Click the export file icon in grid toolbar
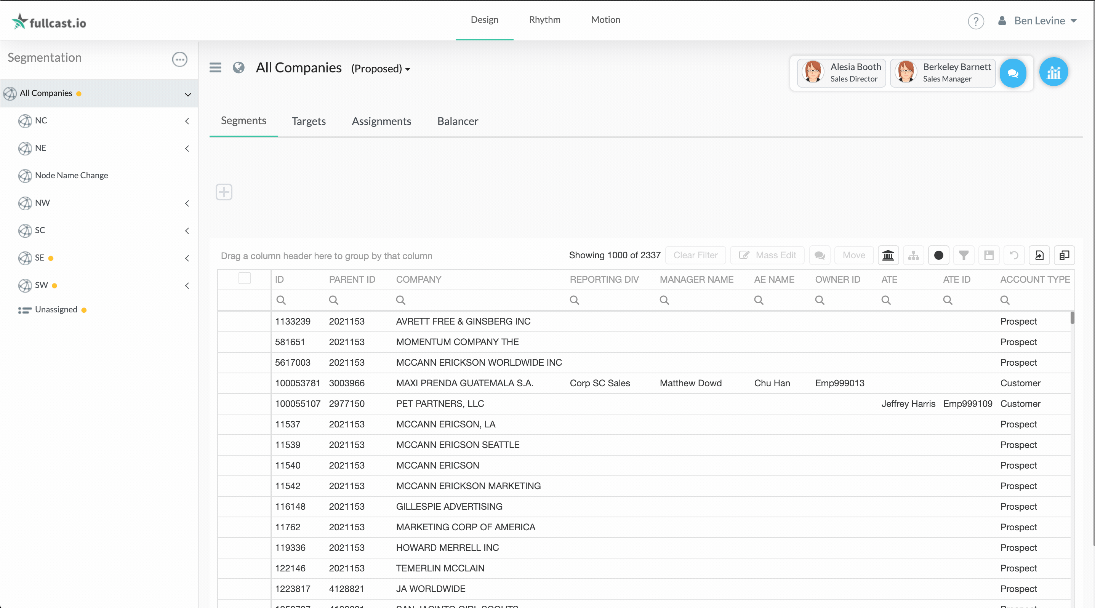The width and height of the screenshot is (1095, 608). (x=1039, y=255)
